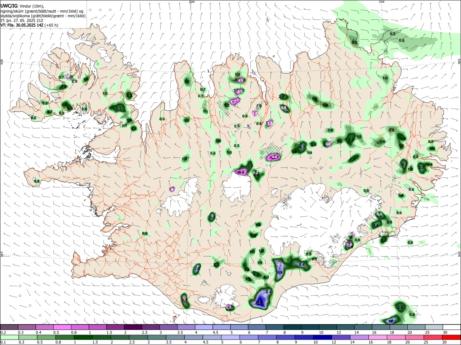
Task: Select upper legend swatch labeled 0.8
Action: point(80,327)
